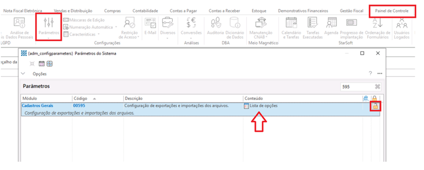Click the italic description line under row 00595
This screenshot has width=424, height=170.
(x=79, y=113)
